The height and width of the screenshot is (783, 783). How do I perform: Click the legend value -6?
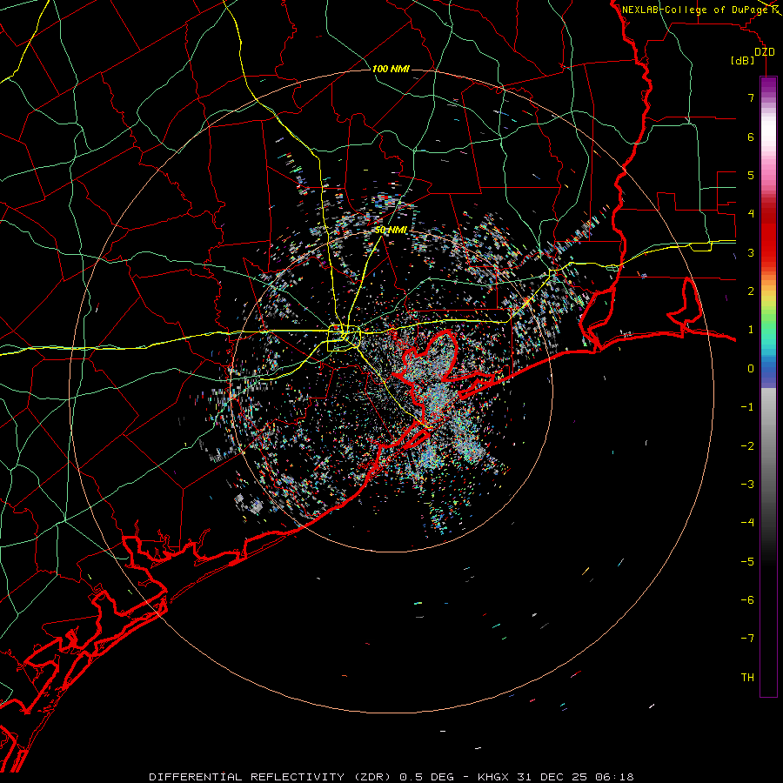[x=747, y=600]
